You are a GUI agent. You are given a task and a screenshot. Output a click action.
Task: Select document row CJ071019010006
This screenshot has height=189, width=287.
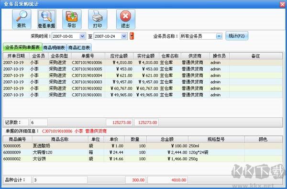tap(143, 63)
